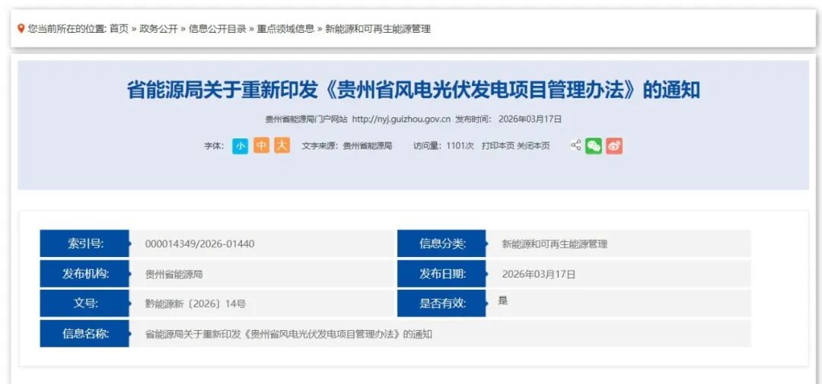Set font size to small (小)
This screenshot has height=384, width=822.
coord(240,145)
